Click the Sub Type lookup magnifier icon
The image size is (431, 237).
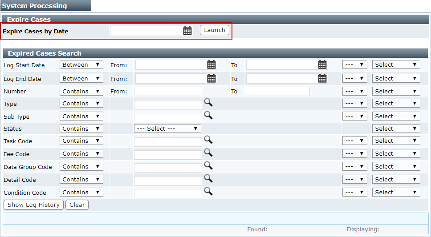pyautogui.click(x=208, y=115)
